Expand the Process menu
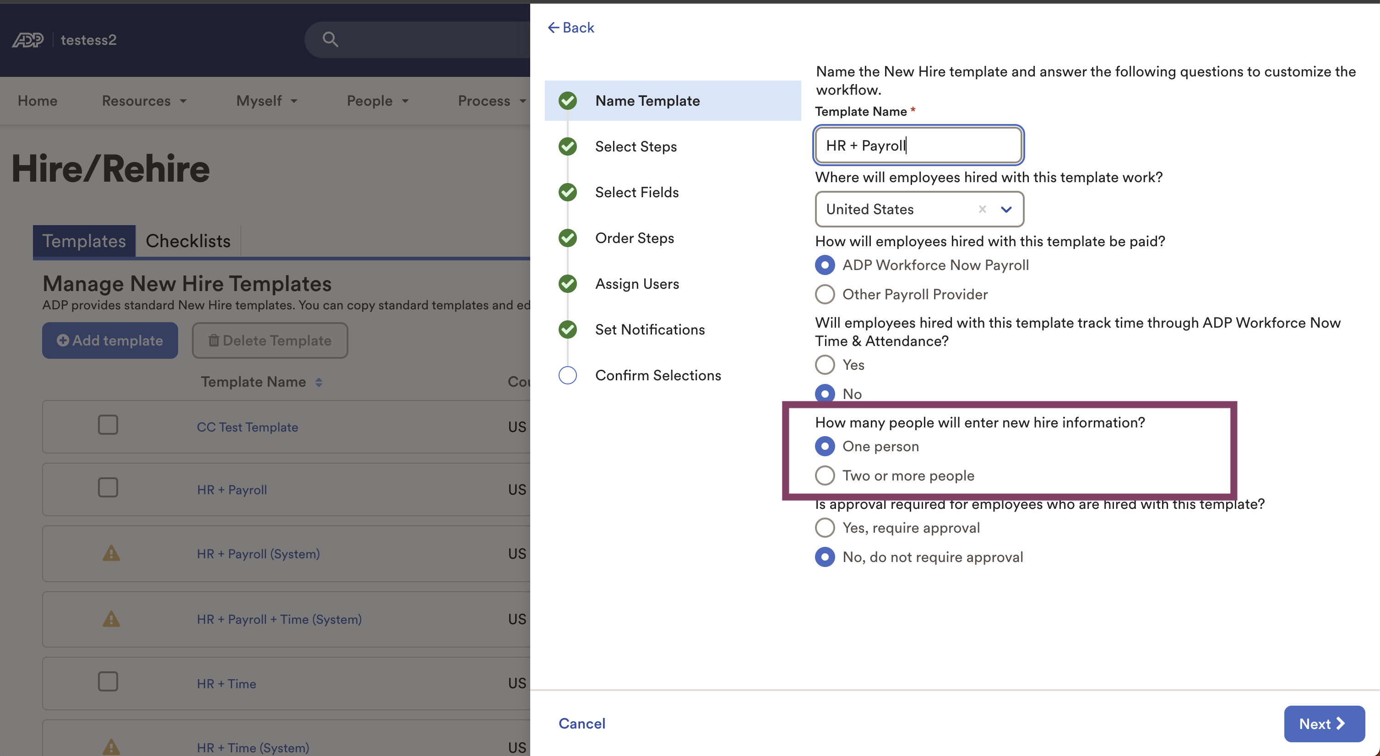The width and height of the screenshot is (1380, 756). [492, 101]
